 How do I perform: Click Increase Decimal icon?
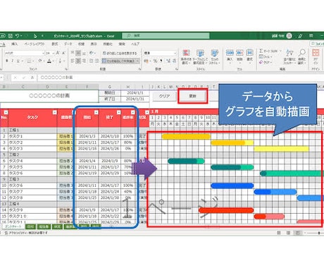(x=168, y=61)
